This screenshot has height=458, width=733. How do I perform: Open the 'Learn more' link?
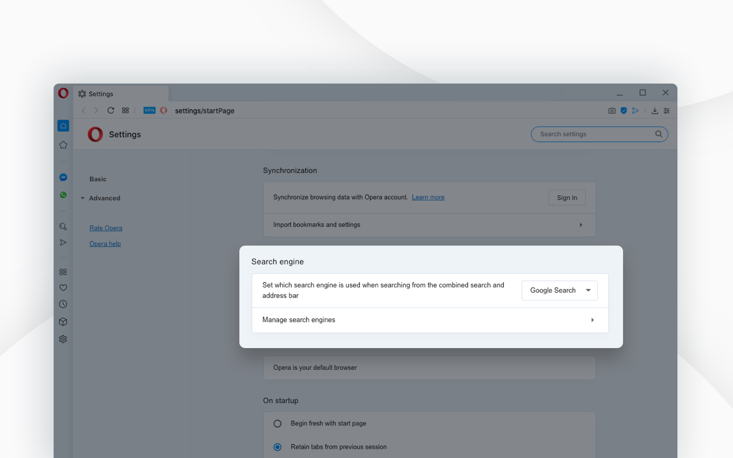428,197
